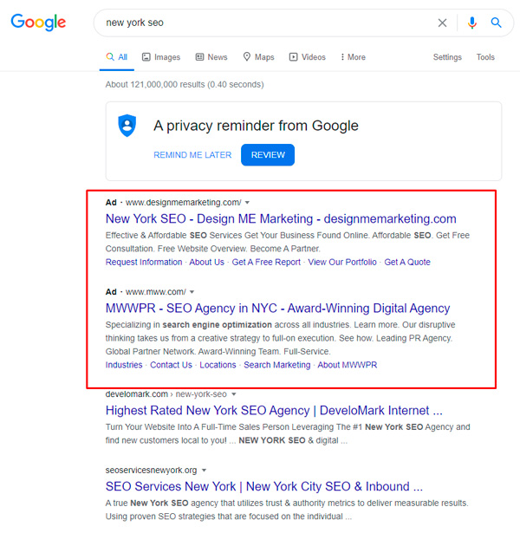The height and width of the screenshot is (533, 520).
Task: Click the blue magnifier search icon
Action: (496, 23)
